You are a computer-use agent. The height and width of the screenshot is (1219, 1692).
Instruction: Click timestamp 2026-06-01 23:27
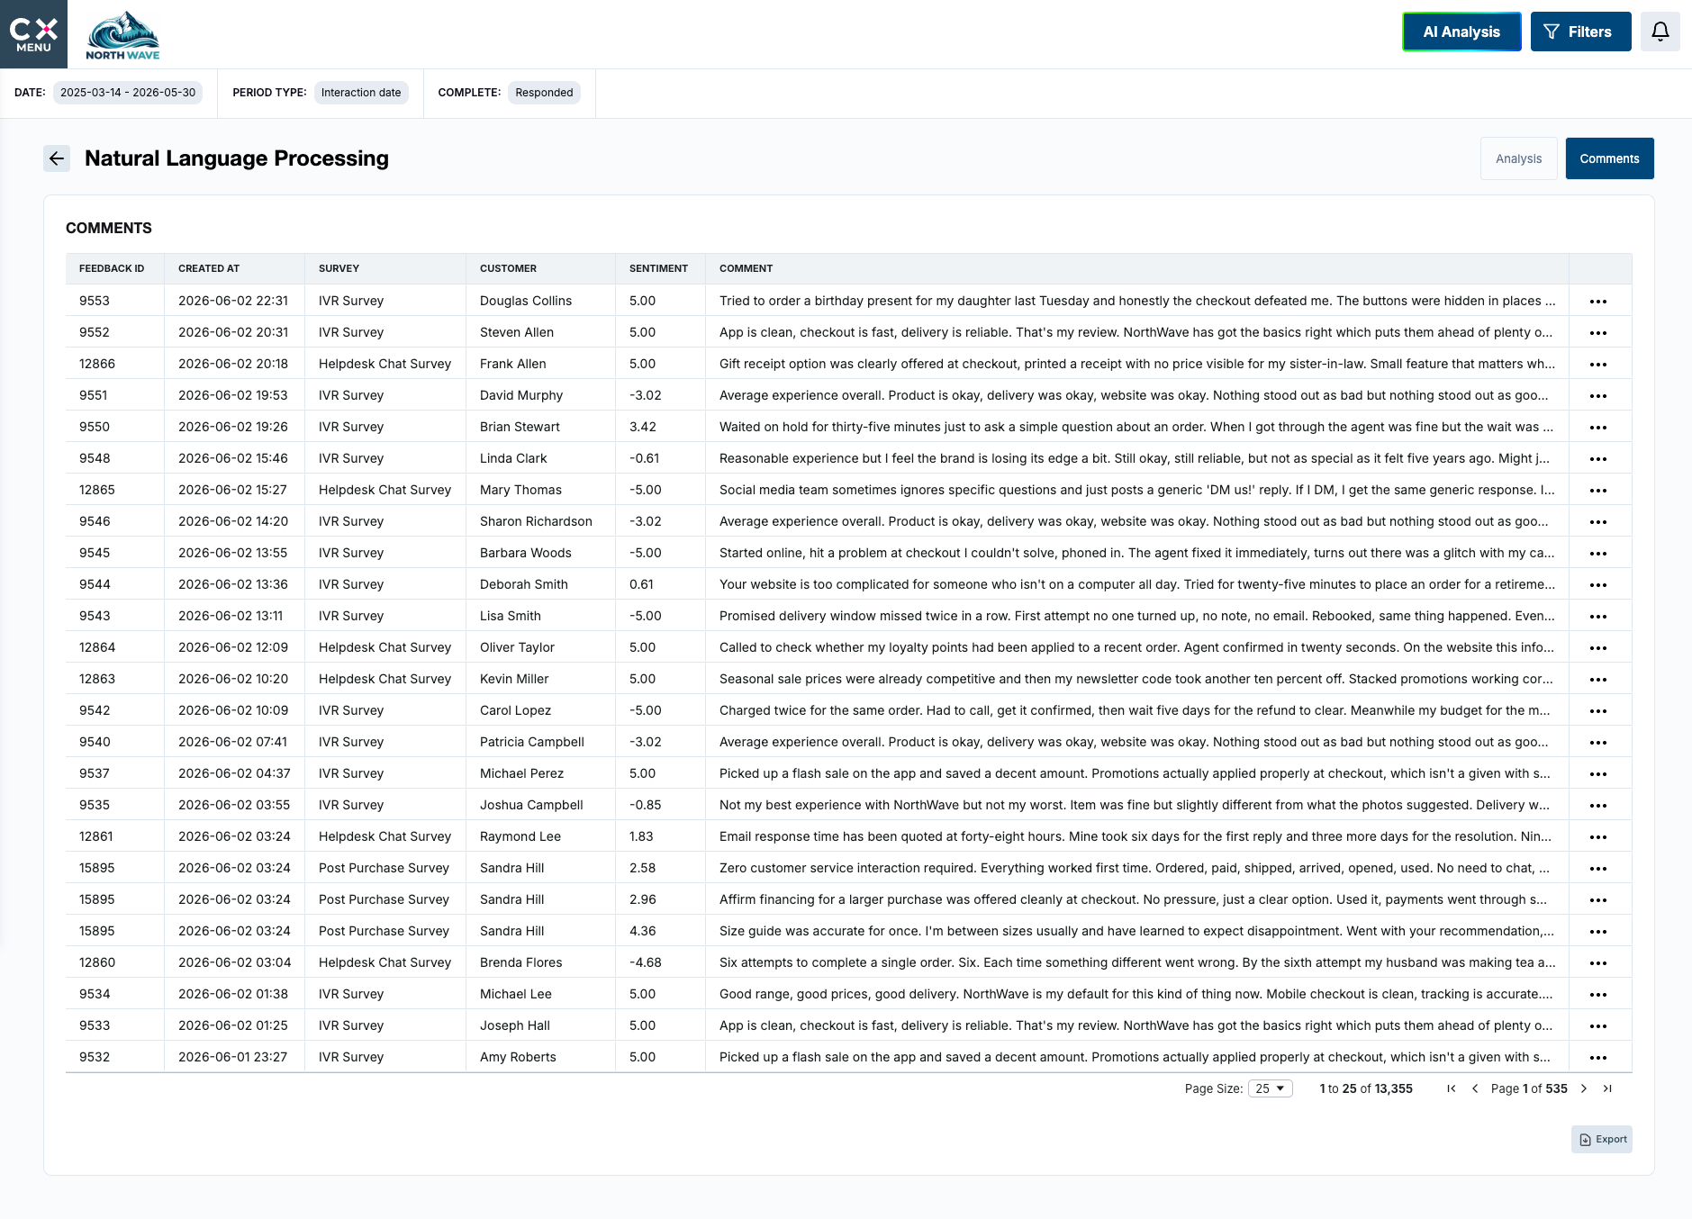point(232,1057)
